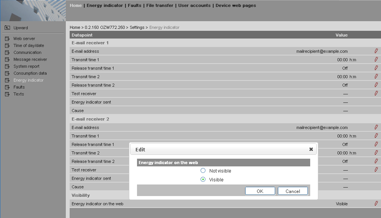The image size is (381, 218).
Task: Click the Energy indicator sidebar icon
Action: click(x=7, y=80)
